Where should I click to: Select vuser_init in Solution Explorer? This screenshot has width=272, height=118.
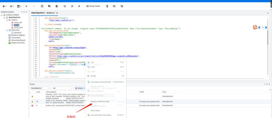coord(18,22)
